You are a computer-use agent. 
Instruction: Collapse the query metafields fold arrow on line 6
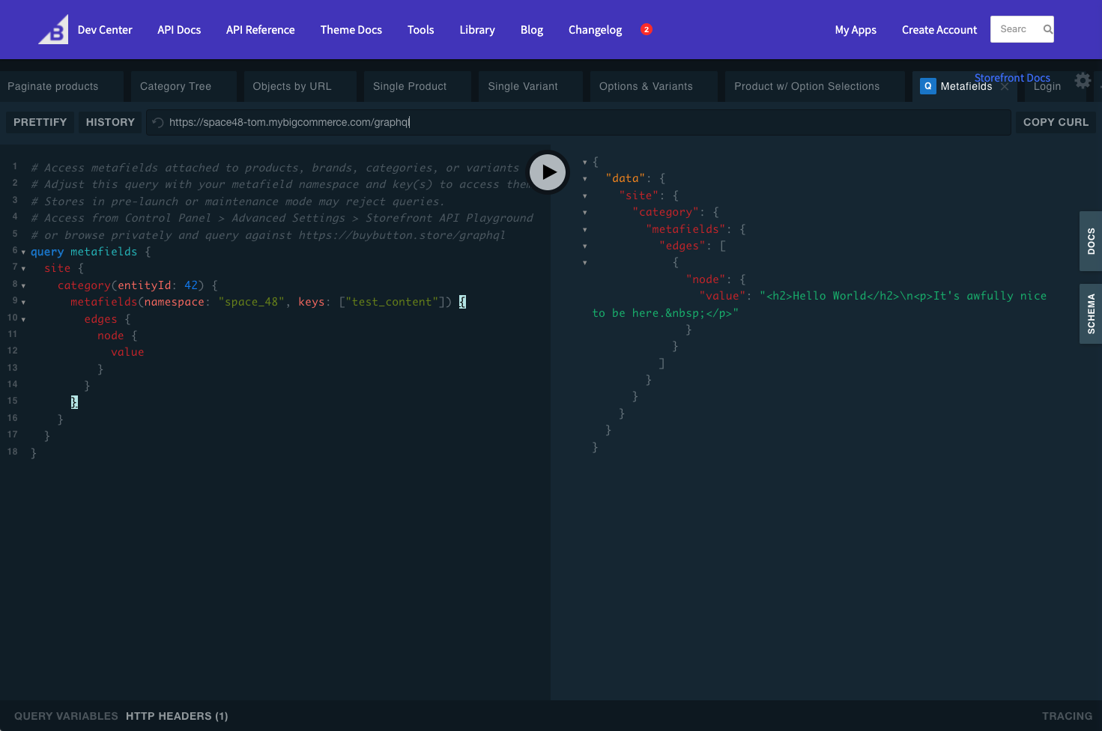pyautogui.click(x=23, y=252)
